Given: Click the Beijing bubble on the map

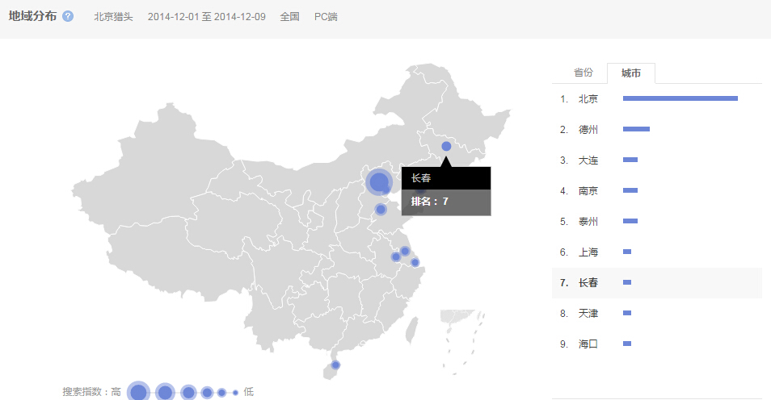Looking at the screenshot, I should pyautogui.click(x=377, y=181).
